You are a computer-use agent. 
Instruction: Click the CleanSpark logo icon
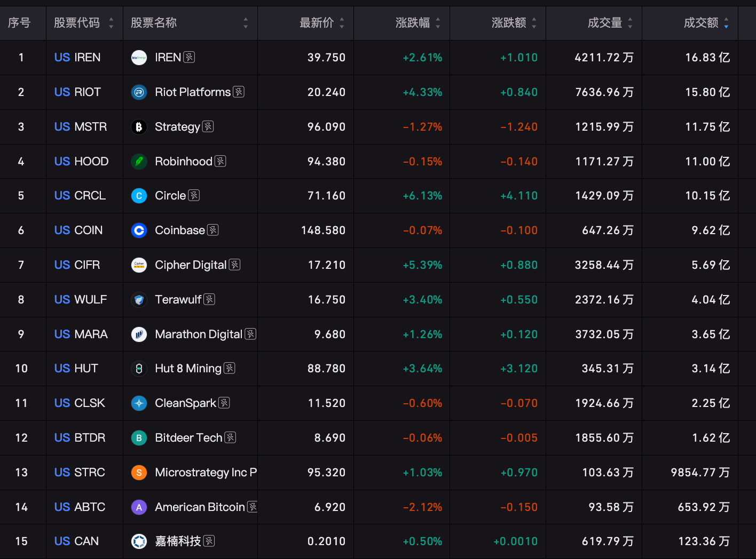pos(139,403)
